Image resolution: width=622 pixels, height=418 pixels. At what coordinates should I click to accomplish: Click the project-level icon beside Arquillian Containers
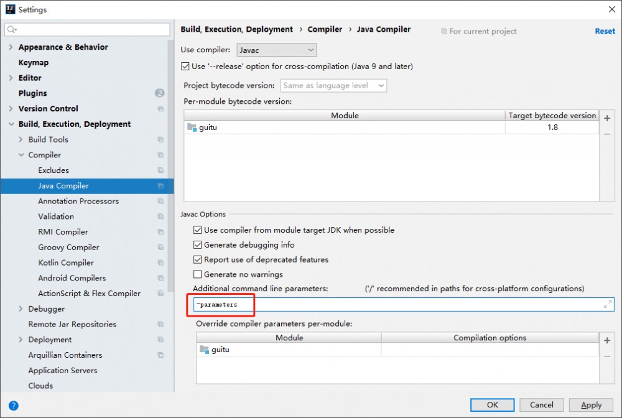[x=160, y=355]
